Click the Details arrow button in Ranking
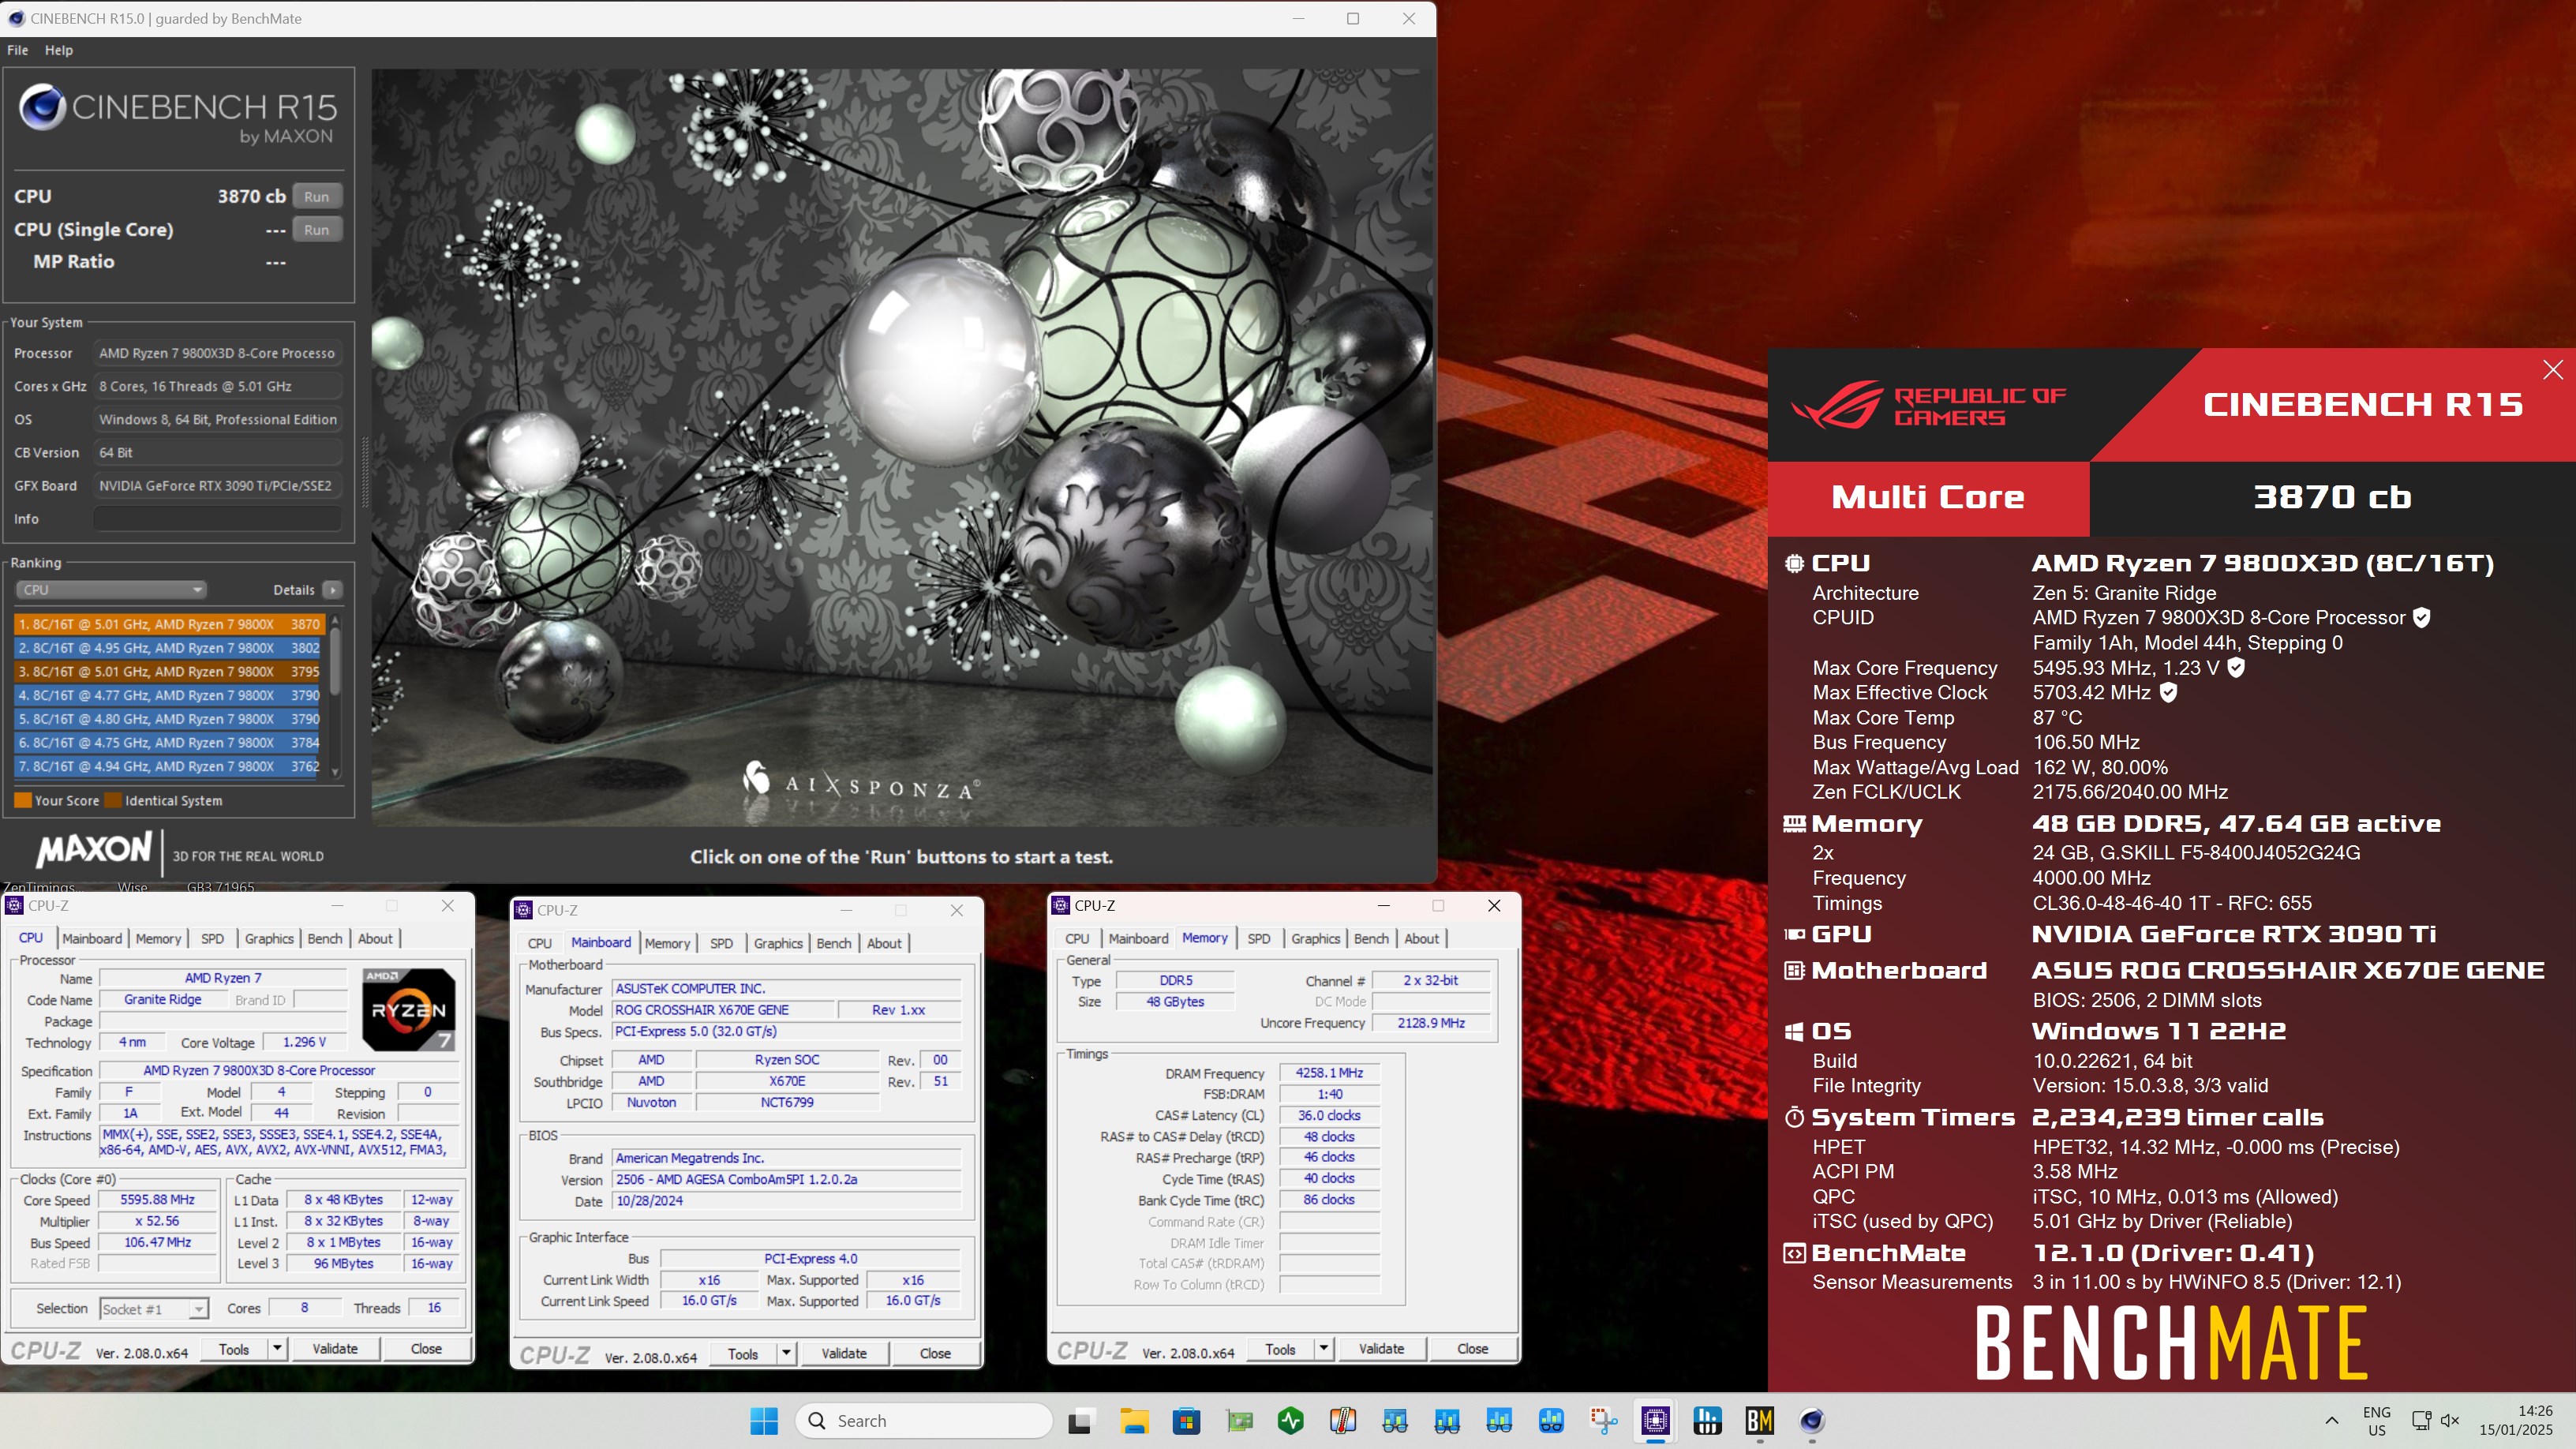The width and height of the screenshot is (2576, 1449). (333, 590)
